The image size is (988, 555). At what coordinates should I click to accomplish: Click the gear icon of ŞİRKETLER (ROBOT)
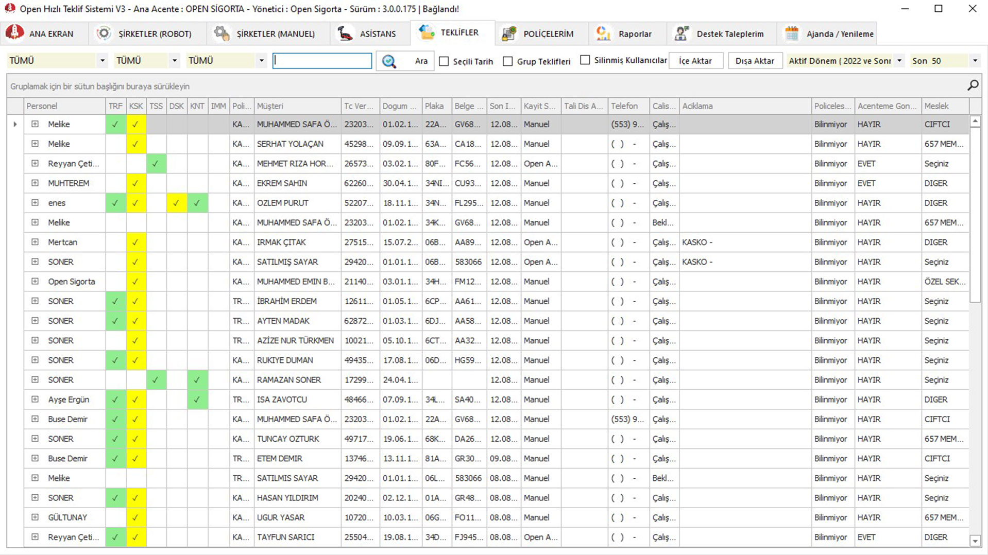[x=104, y=33]
